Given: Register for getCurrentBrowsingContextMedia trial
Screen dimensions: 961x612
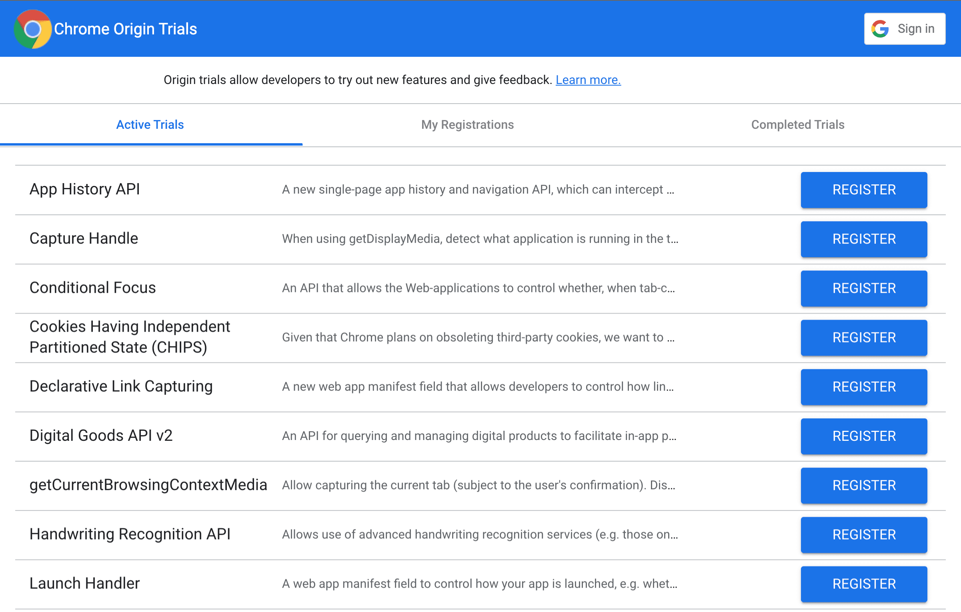Looking at the screenshot, I should click(x=864, y=485).
